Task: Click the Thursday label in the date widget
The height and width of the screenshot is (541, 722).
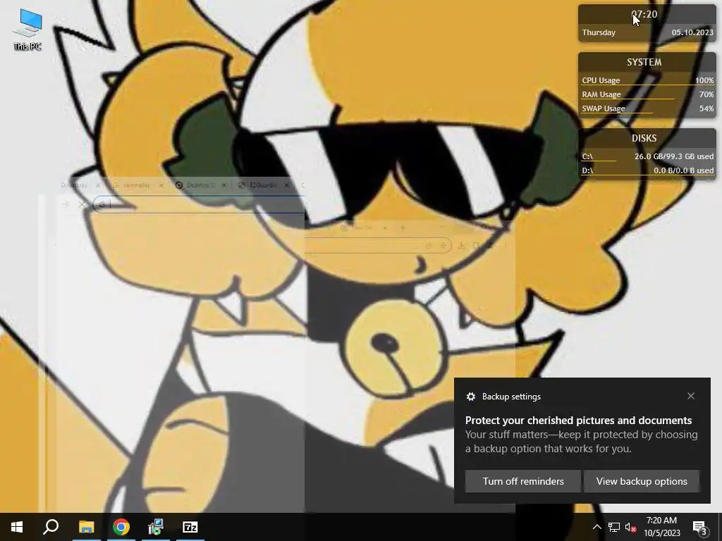Action: (599, 32)
